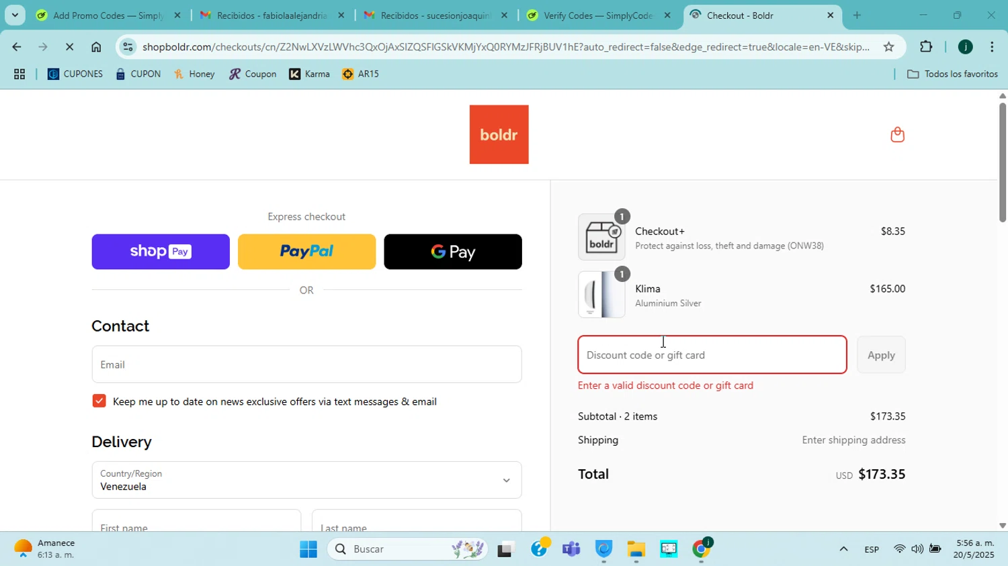This screenshot has height=566, width=1008.
Task: Click the address bar URL
Action: pyautogui.click(x=506, y=47)
